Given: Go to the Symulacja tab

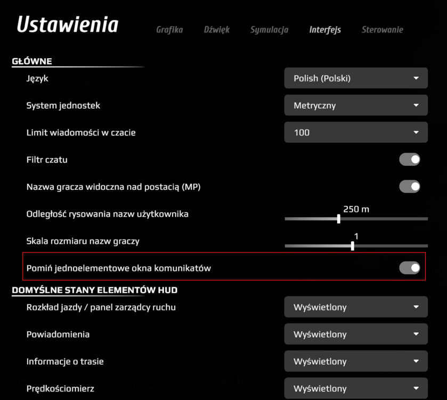Looking at the screenshot, I should [x=269, y=30].
